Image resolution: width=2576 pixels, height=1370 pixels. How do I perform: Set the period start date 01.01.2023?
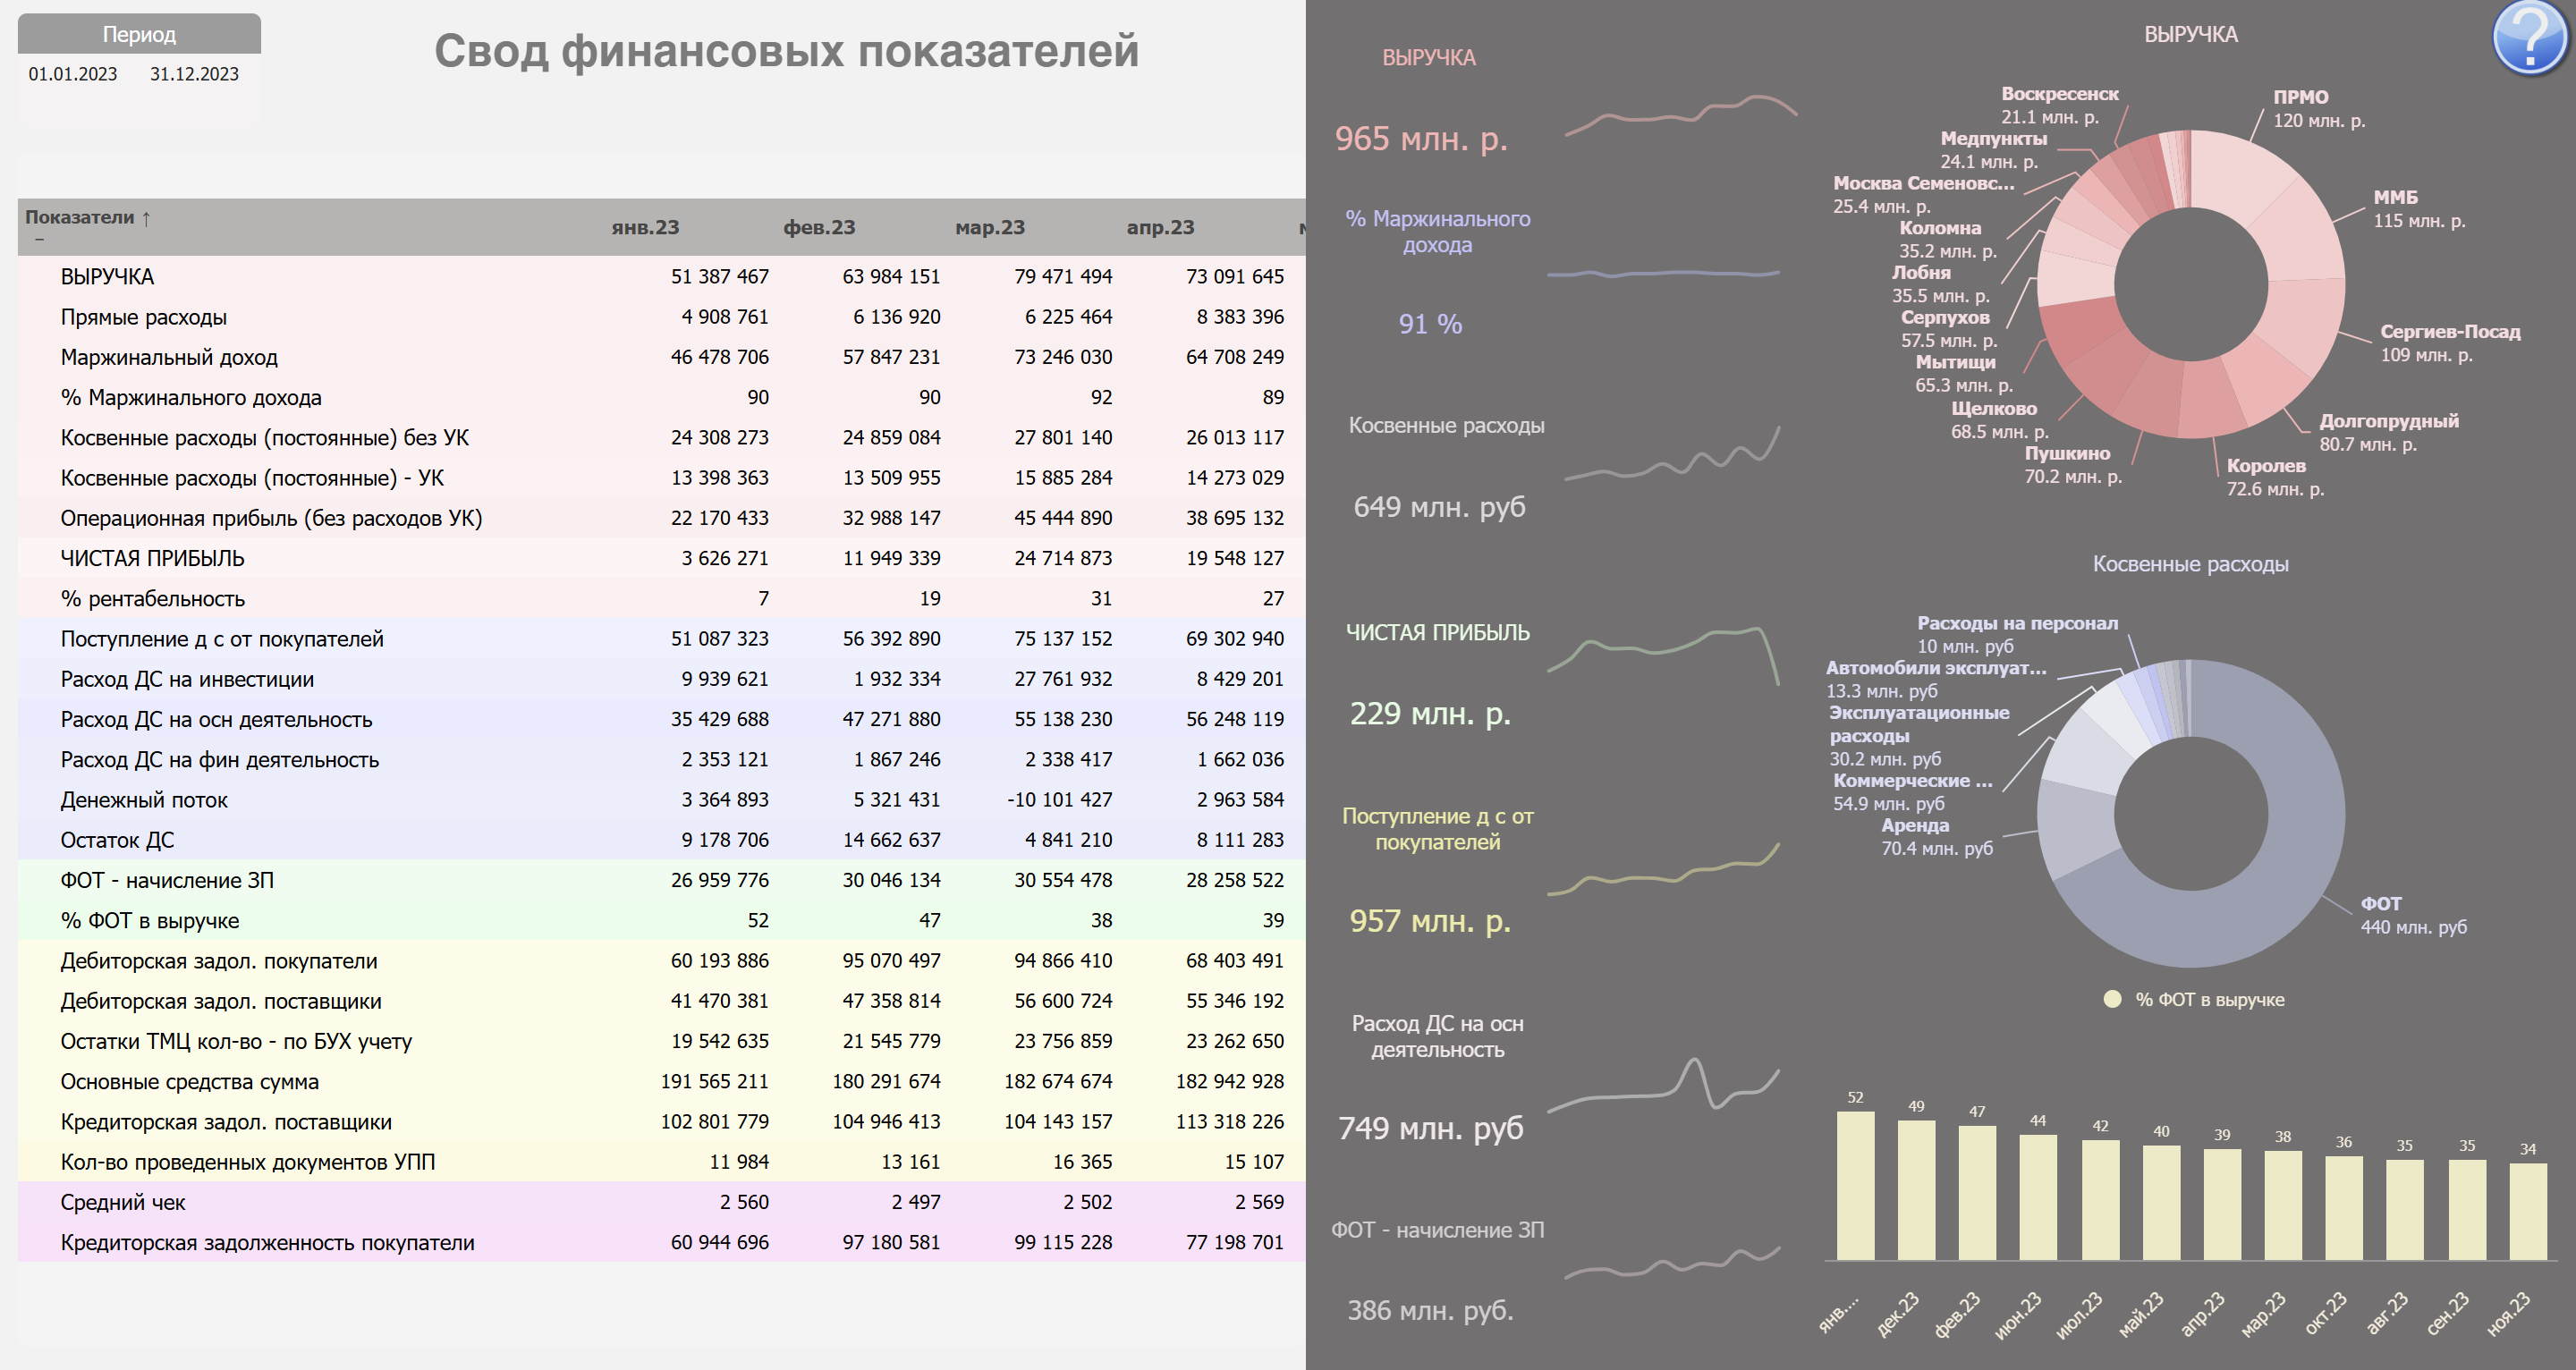[73, 74]
